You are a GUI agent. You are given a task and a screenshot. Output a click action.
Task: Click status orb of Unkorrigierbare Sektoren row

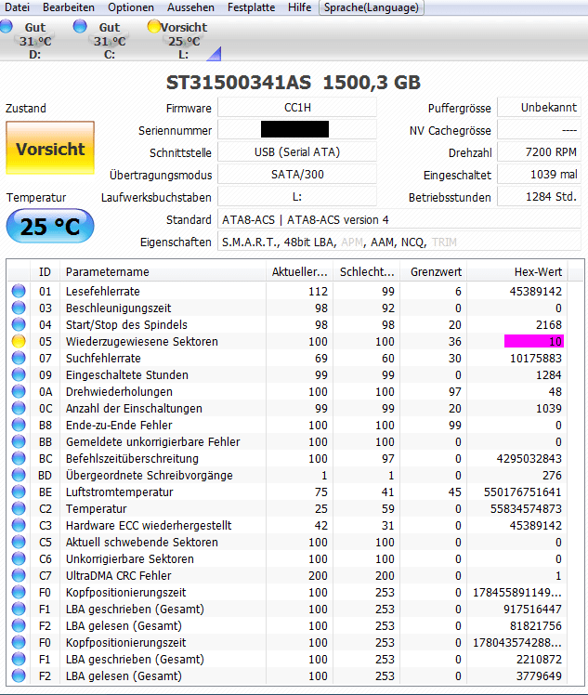19,559
